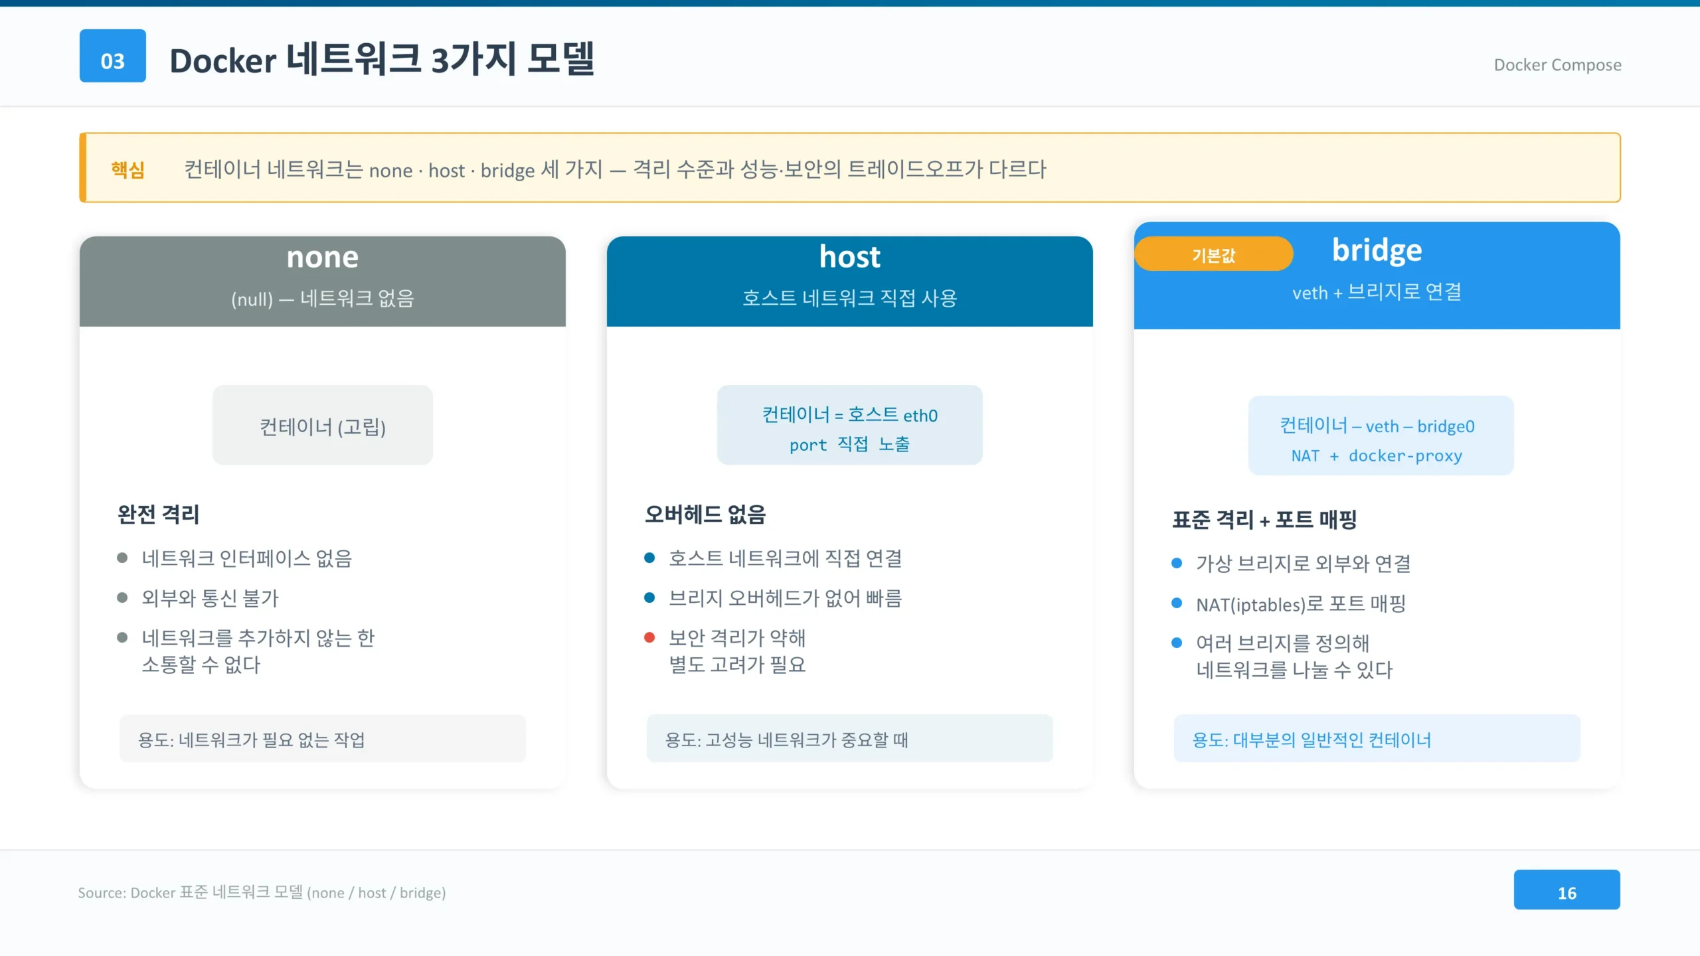Click the 'port 직접 노출' line

[850, 444]
